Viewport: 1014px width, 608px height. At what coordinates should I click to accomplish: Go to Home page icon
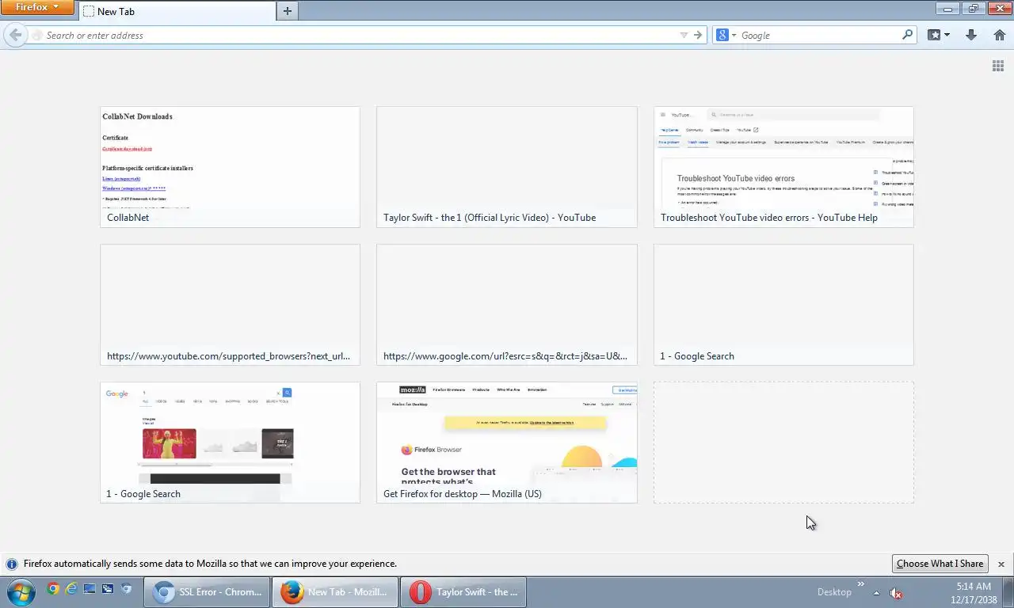999,35
